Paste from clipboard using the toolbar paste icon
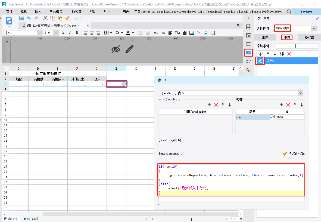321x222 pixels. pos(60,18)
